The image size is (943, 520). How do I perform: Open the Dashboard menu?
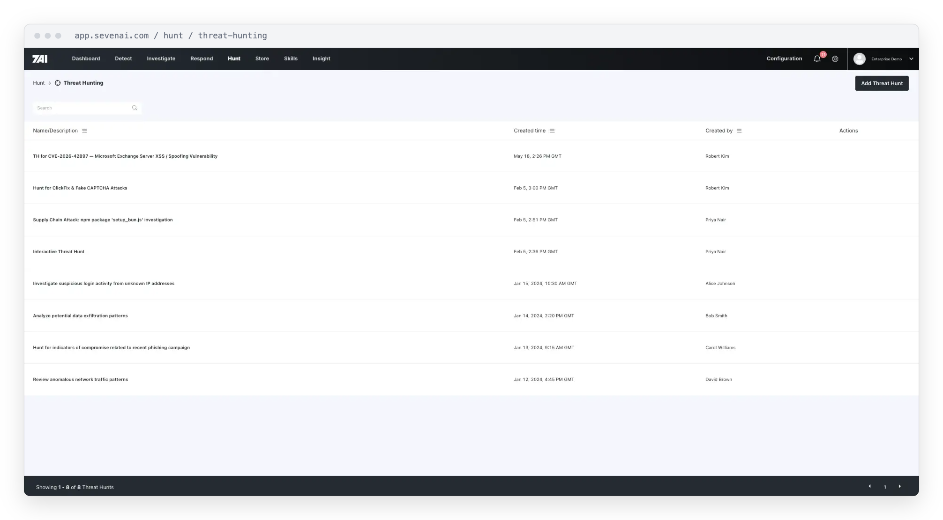(x=86, y=59)
